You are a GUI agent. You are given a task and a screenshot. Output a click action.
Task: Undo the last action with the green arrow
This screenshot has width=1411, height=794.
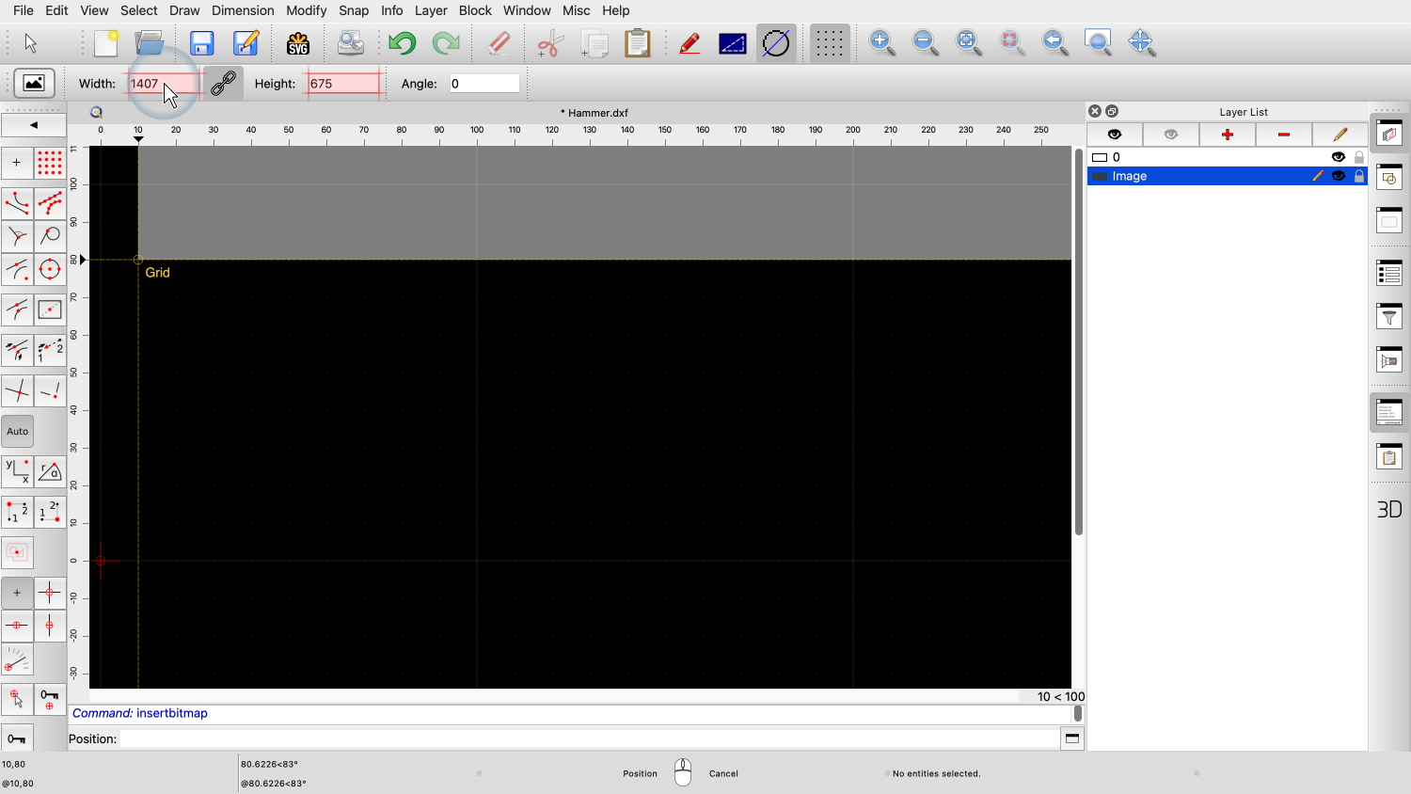[x=402, y=43]
